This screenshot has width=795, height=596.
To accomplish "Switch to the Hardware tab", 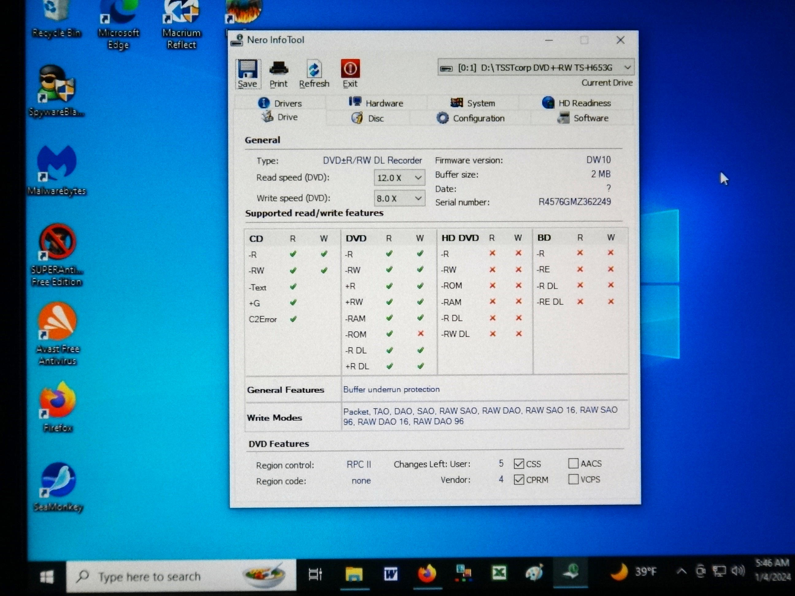I will (376, 103).
